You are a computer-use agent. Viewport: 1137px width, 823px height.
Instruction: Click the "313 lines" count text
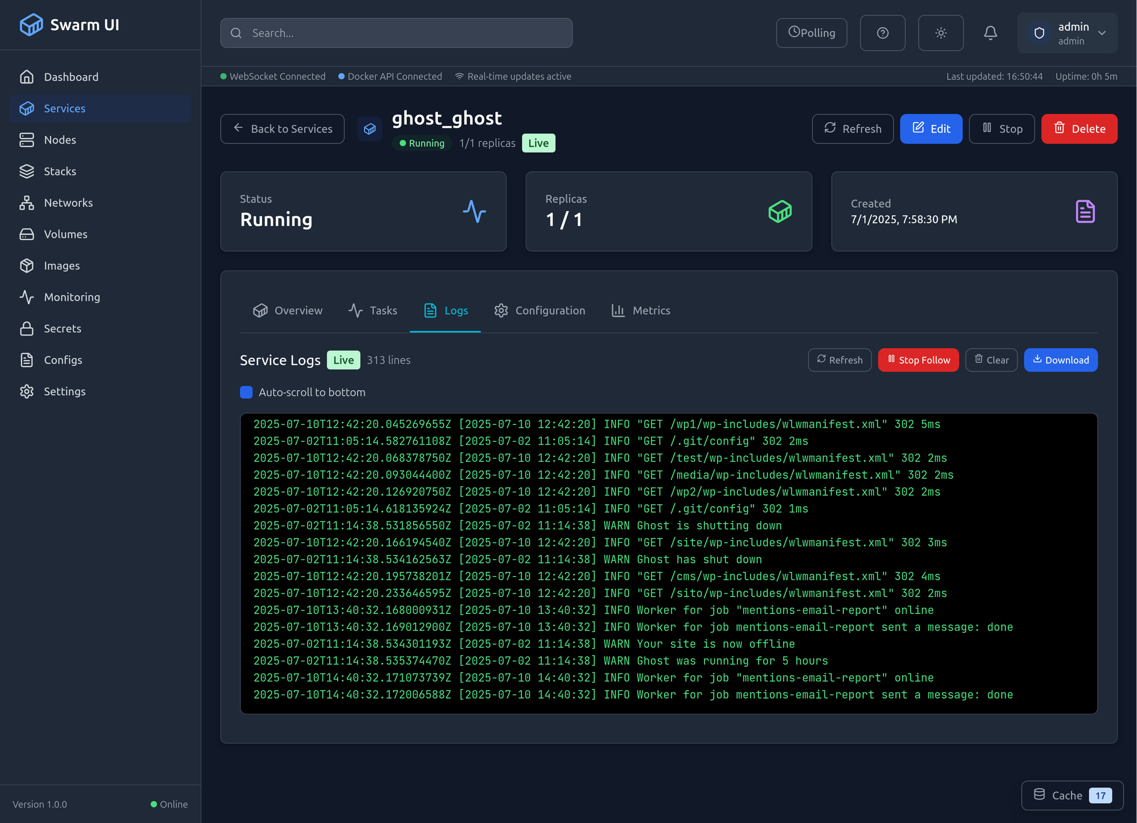coord(388,360)
